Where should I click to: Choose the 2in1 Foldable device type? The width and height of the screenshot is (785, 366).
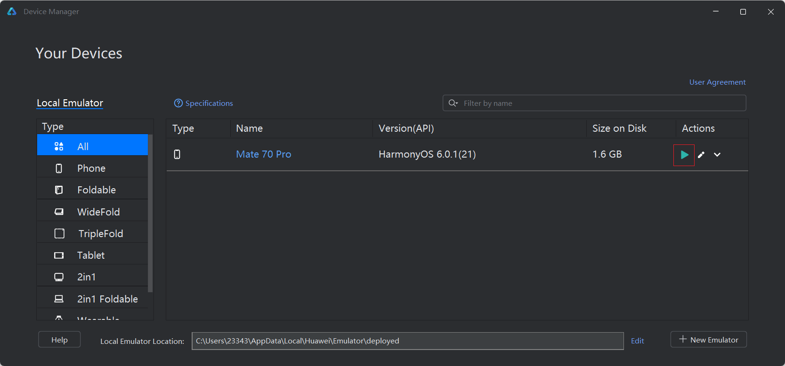tap(92, 299)
